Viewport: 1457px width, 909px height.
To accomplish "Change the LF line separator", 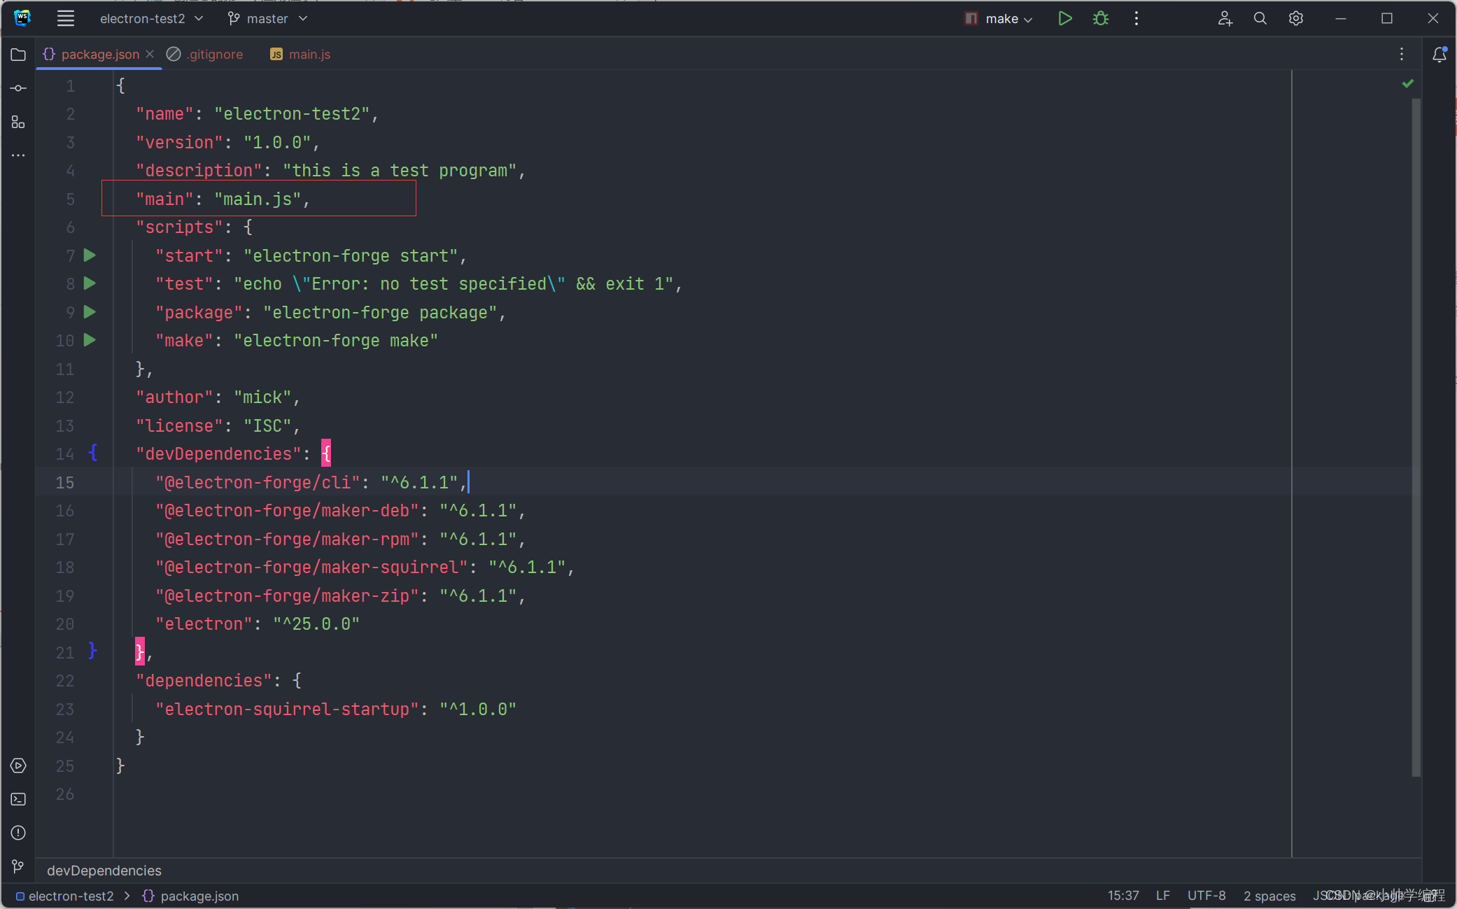I will pyautogui.click(x=1163, y=896).
